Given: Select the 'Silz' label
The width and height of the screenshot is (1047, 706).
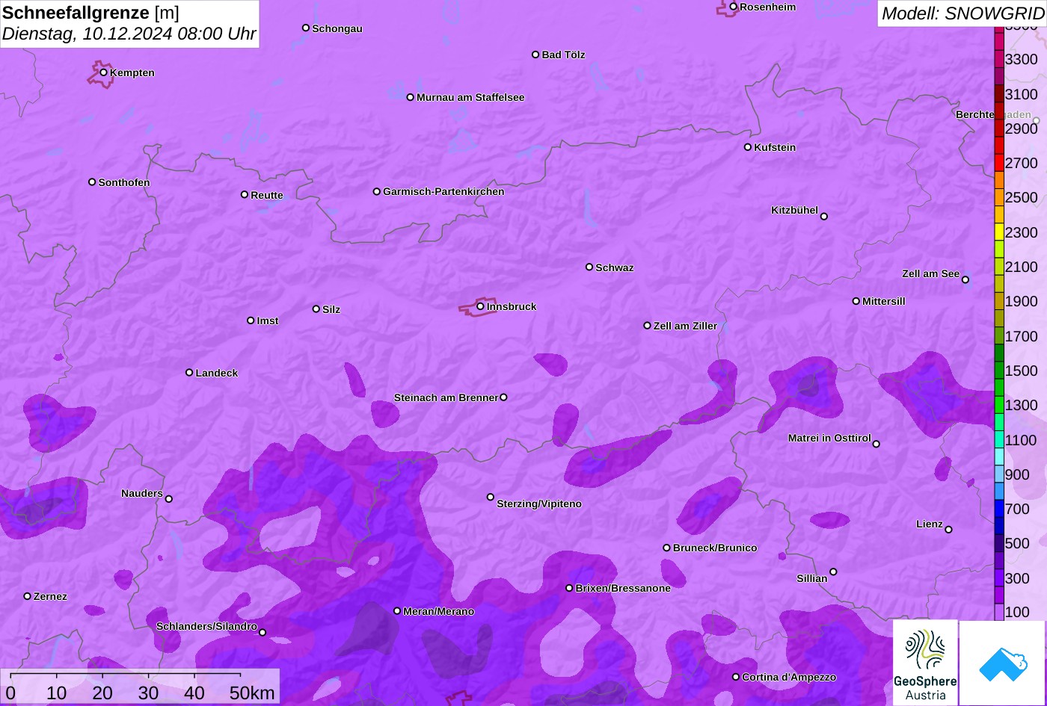Looking at the screenshot, I should (331, 309).
